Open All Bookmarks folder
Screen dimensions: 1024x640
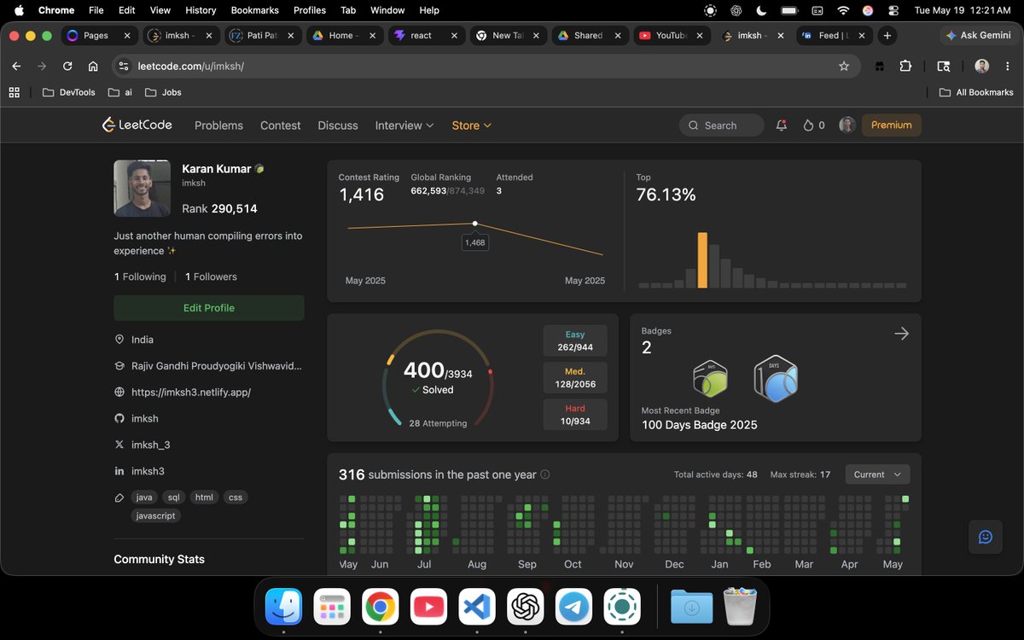pyautogui.click(x=976, y=92)
